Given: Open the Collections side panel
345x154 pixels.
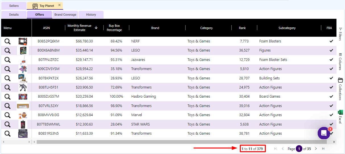Looking at the screenshot, I should (340, 89).
